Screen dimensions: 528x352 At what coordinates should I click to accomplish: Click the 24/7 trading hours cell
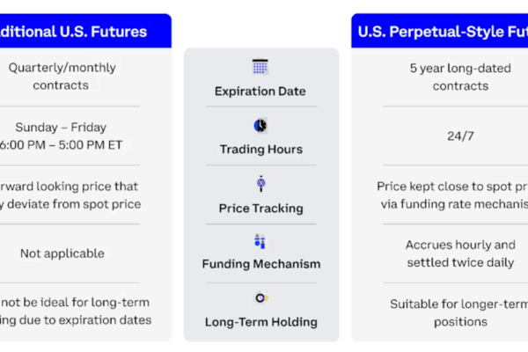click(460, 136)
